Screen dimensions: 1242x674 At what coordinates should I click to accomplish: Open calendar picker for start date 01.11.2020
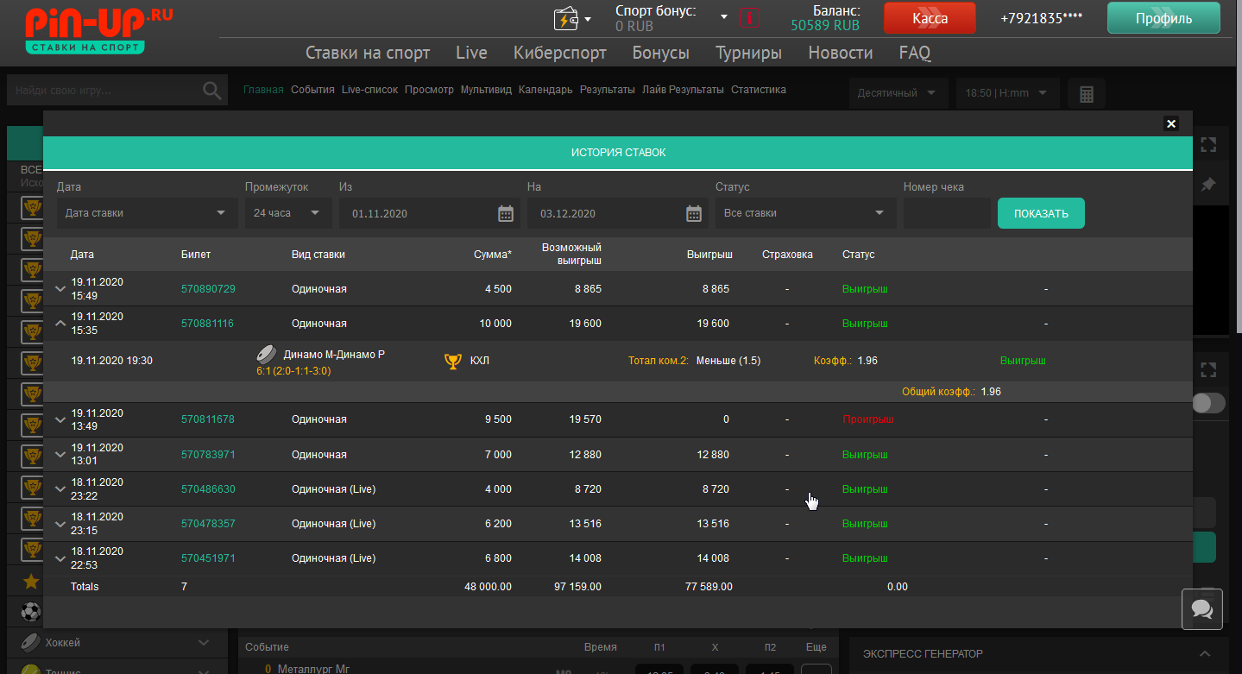pyautogui.click(x=506, y=214)
